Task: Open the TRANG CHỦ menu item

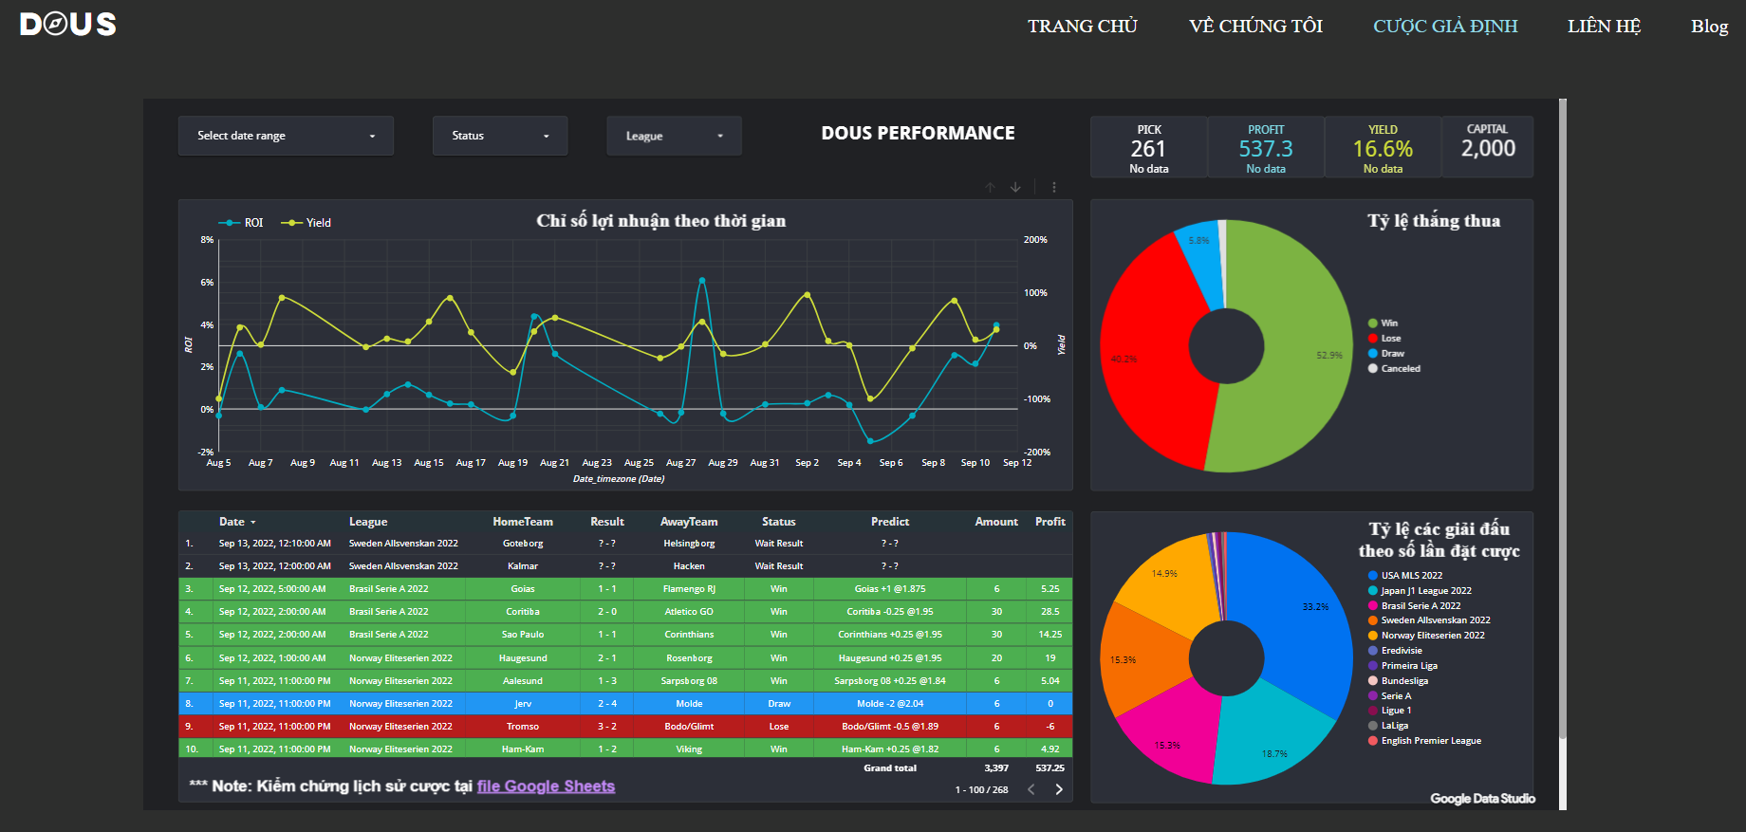Action: tap(1082, 27)
